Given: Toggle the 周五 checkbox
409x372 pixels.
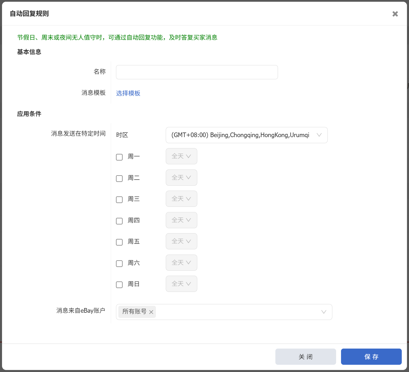Looking at the screenshot, I should (x=119, y=242).
